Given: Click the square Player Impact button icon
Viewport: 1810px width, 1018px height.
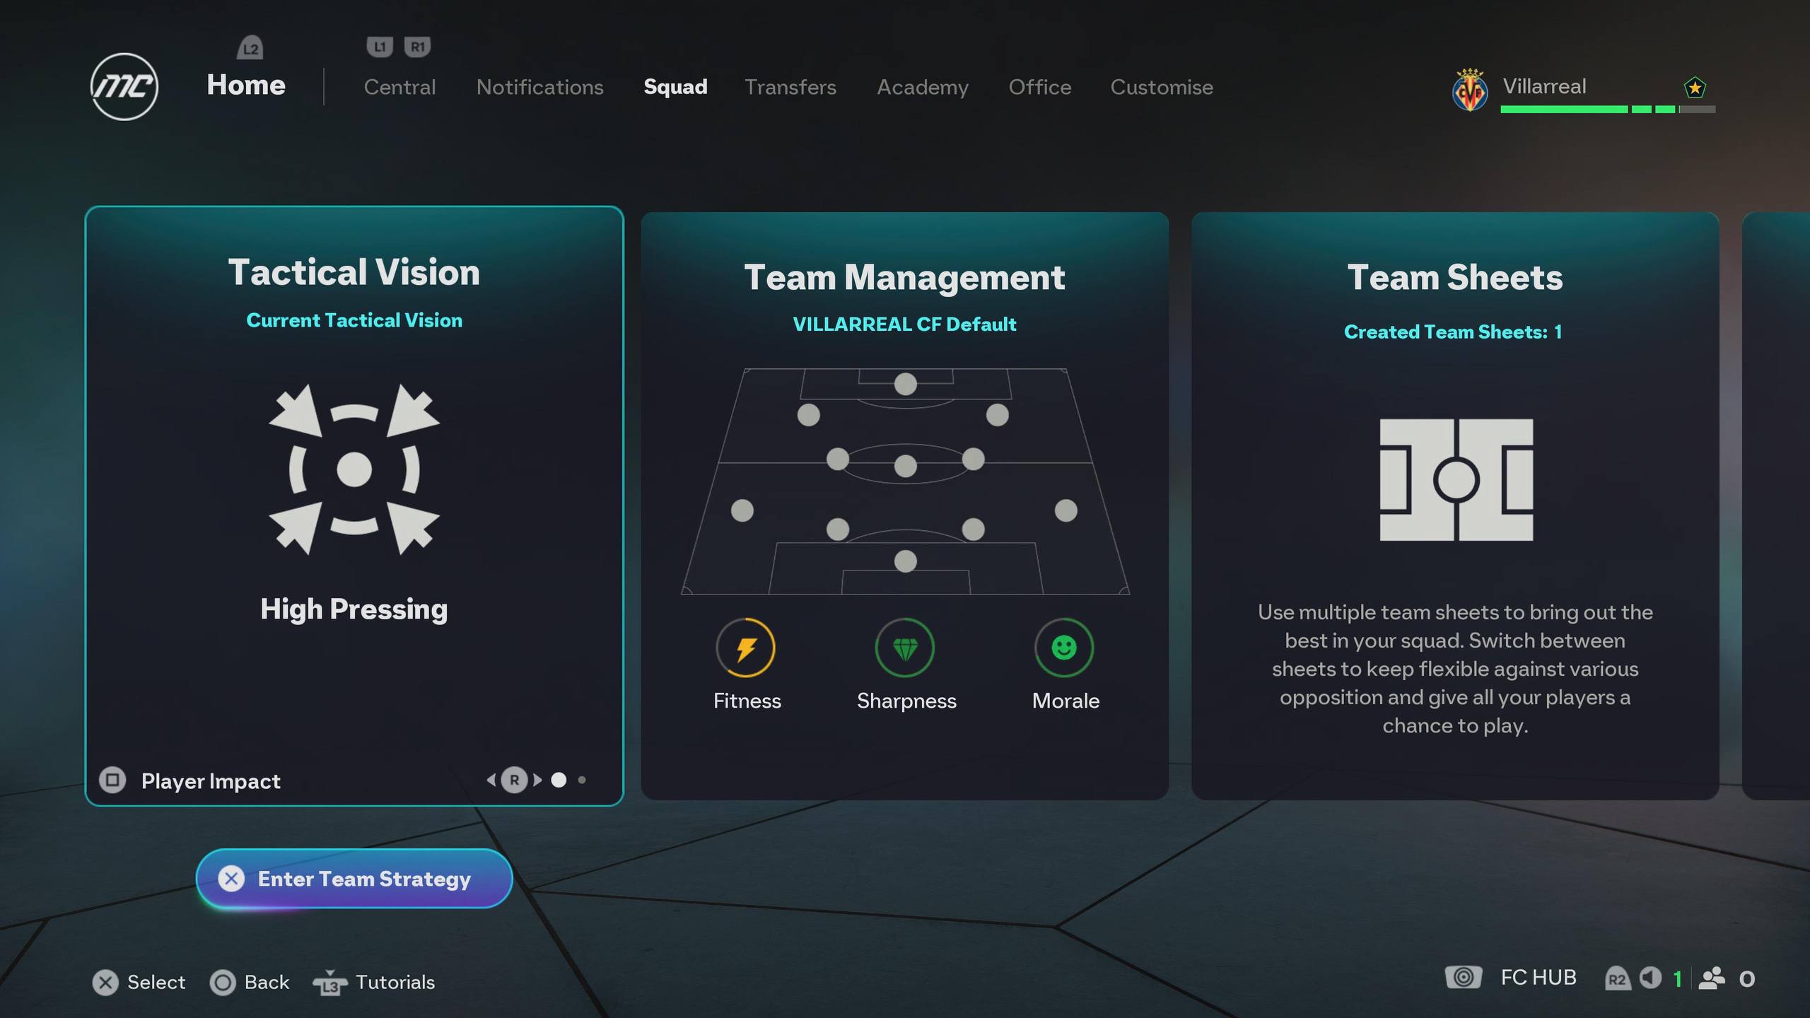Looking at the screenshot, I should click(x=112, y=780).
